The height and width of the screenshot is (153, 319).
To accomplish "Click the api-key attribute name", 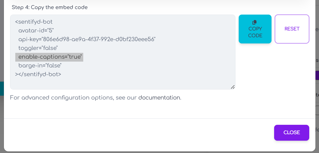I will click(27, 40).
